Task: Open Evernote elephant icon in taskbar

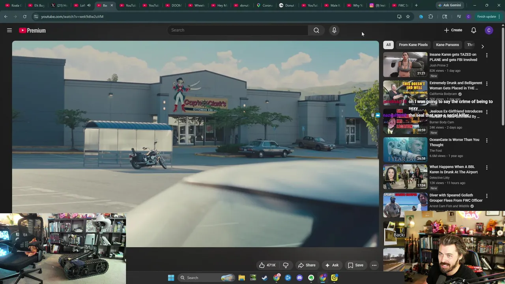Action: pos(311,278)
